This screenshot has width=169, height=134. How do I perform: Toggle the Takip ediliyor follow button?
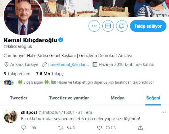148,26
